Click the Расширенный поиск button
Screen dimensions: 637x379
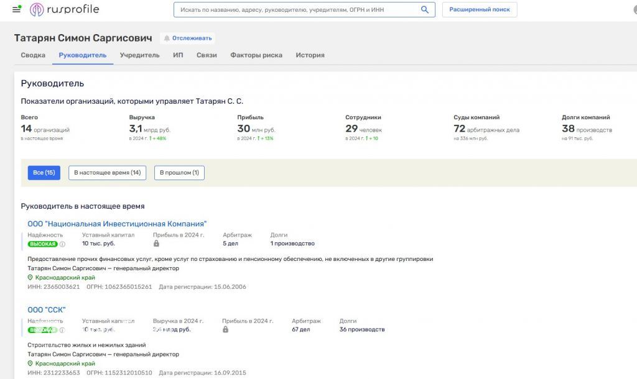click(x=479, y=10)
